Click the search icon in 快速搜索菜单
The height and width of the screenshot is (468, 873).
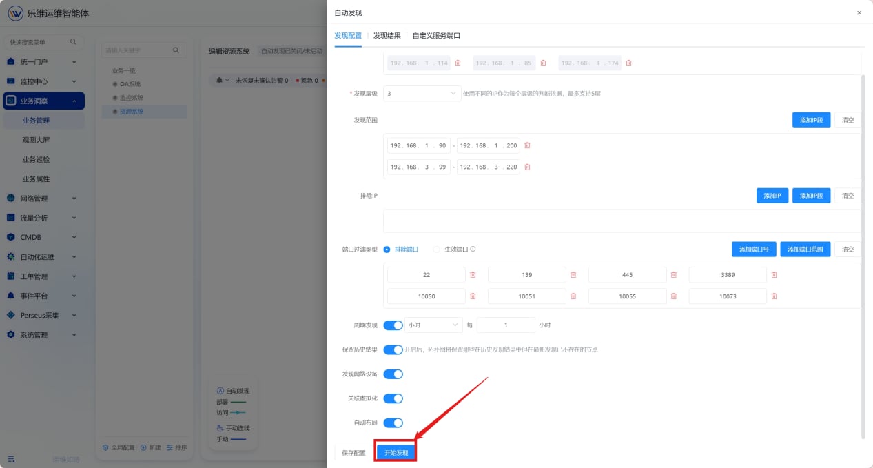(x=73, y=42)
